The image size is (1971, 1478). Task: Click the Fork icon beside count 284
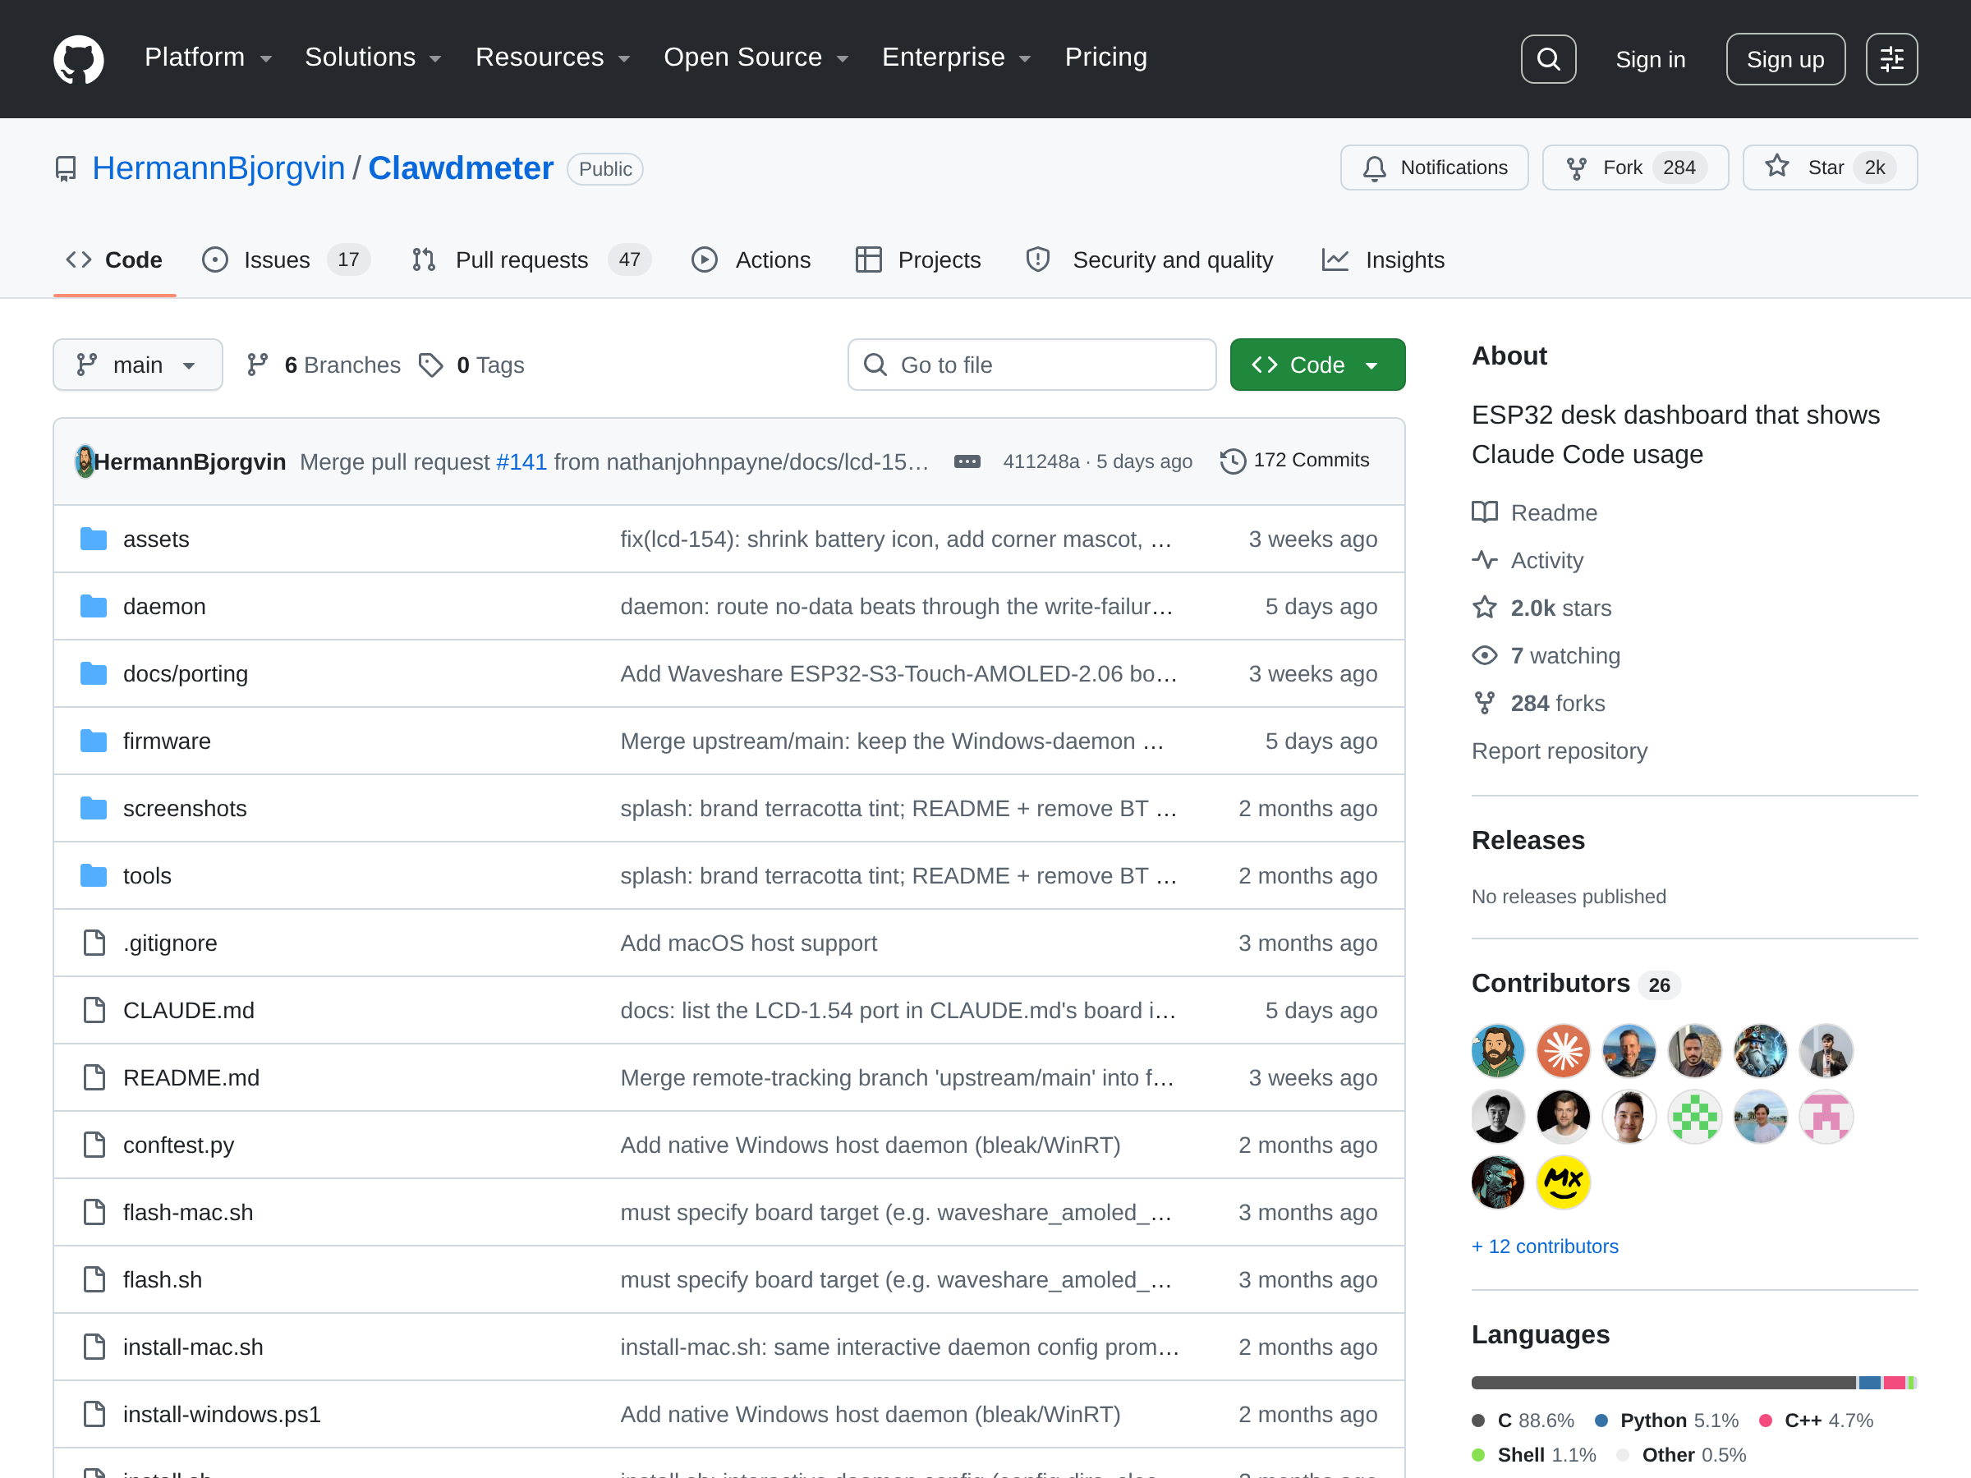1576,168
